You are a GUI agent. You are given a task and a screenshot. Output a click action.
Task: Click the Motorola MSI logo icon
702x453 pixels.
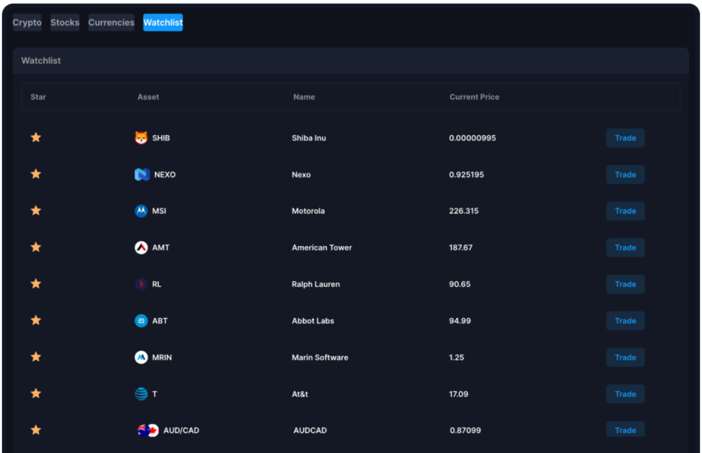[141, 211]
